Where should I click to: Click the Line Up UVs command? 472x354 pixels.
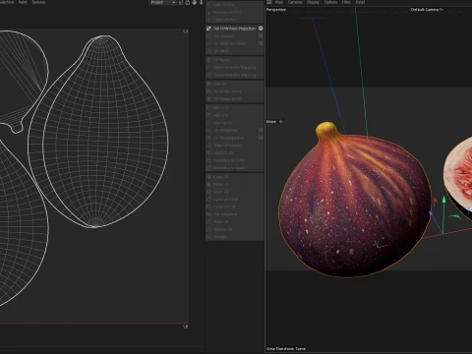235,123
